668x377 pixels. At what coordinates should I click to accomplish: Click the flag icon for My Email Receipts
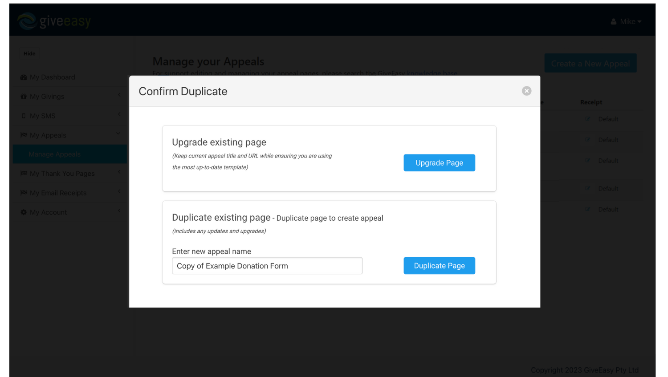pos(23,193)
